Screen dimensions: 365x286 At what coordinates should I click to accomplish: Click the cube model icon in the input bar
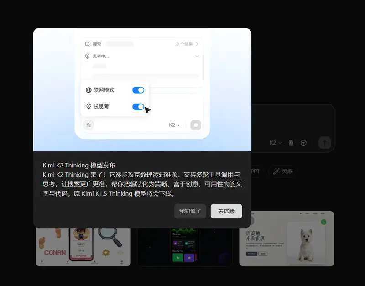304,143
